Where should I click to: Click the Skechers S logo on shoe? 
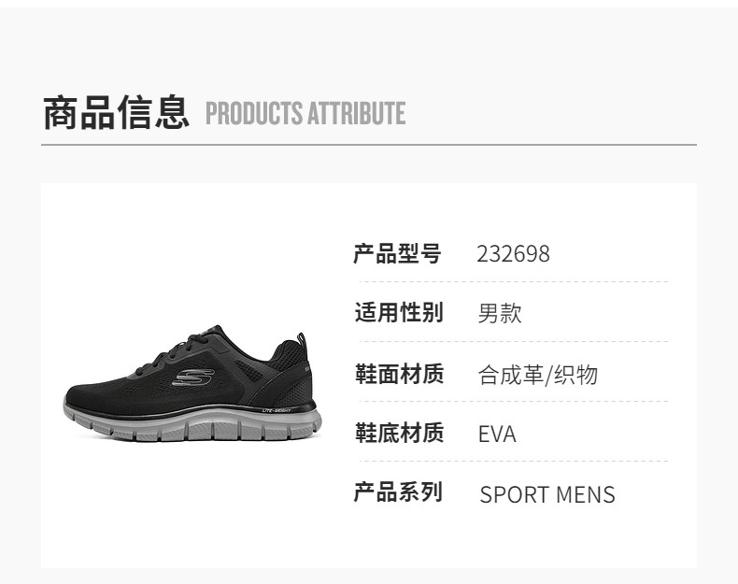pyautogui.click(x=193, y=377)
